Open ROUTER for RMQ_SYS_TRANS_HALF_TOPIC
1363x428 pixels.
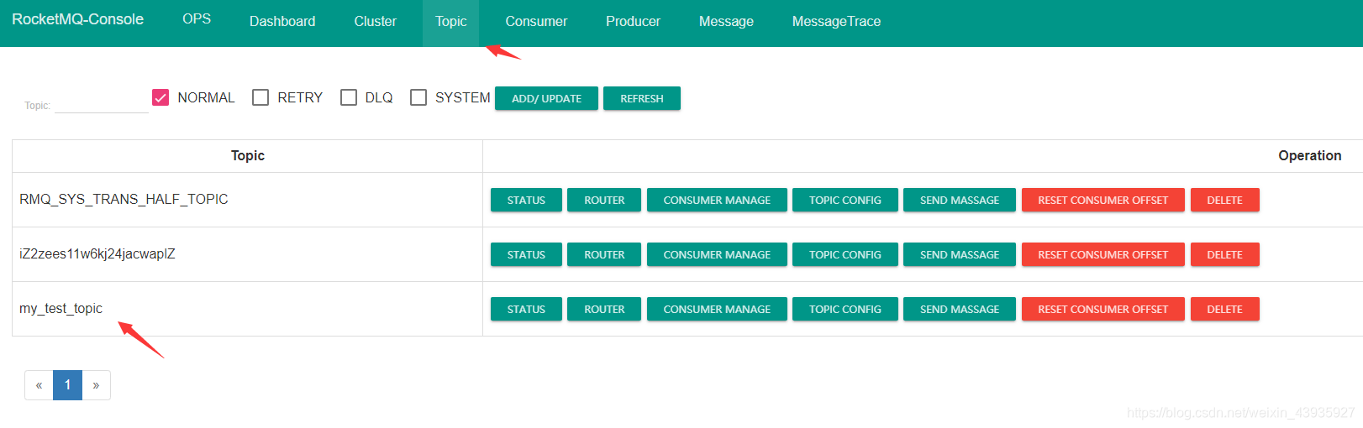(x=604, y=200)
